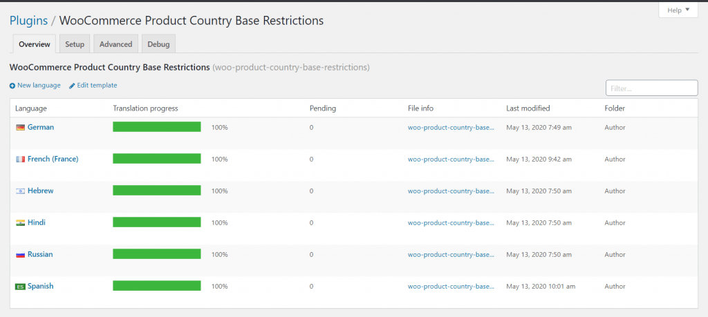
Task: Click the French flag icon
Action: (21, 160)
